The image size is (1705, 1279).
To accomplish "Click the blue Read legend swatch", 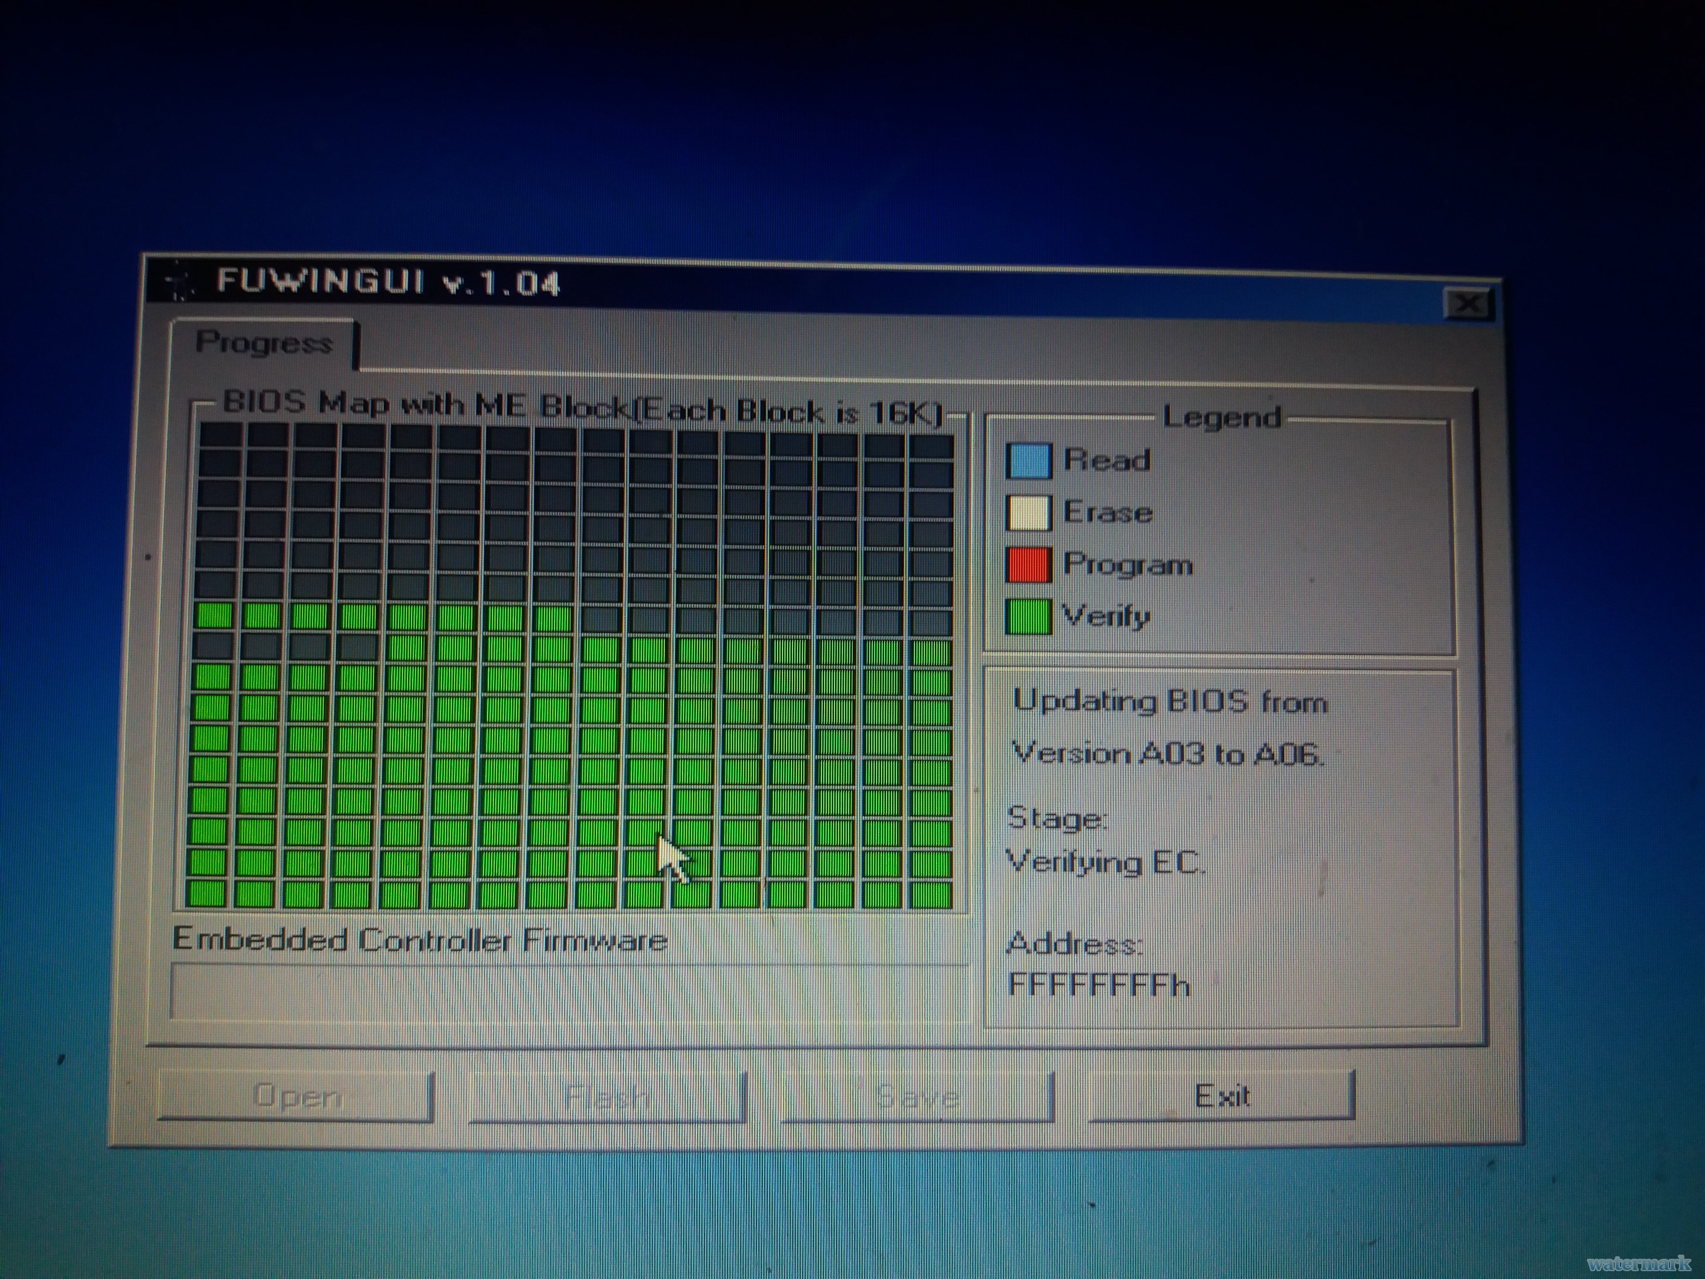I will click(1028, 461).
